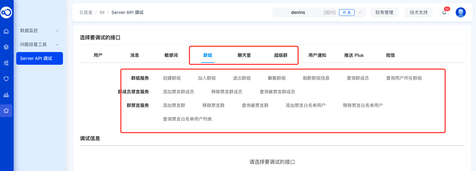Open the denins app selector dropdown
This screenshot has width=476, height=171.
click(319, 12)
